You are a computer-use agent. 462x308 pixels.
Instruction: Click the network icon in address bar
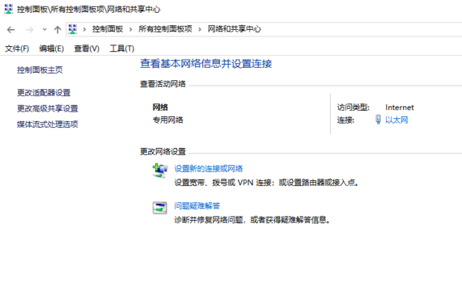[72, 29]
